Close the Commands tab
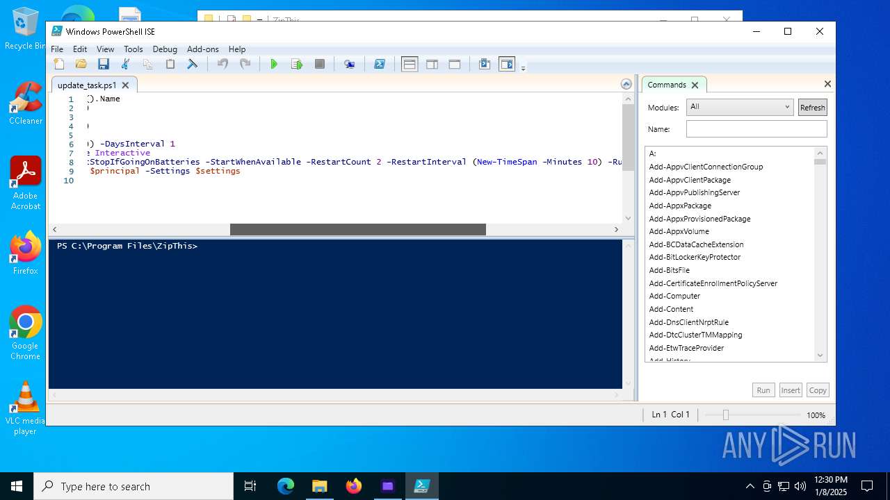890x500 pixels. pos(694,85)
